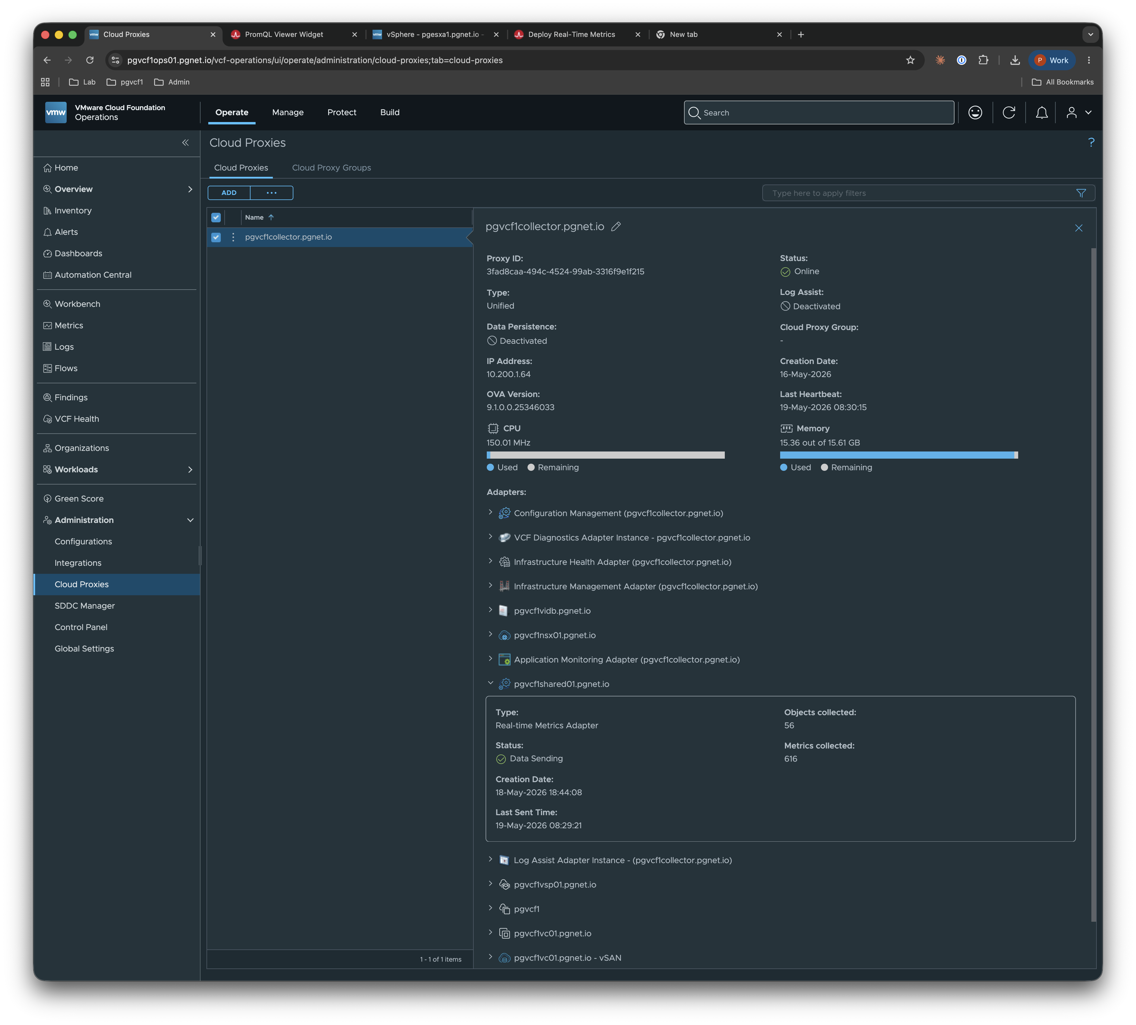Click the ADD button
The image size is (1136, 1025).
coord(229,193)
